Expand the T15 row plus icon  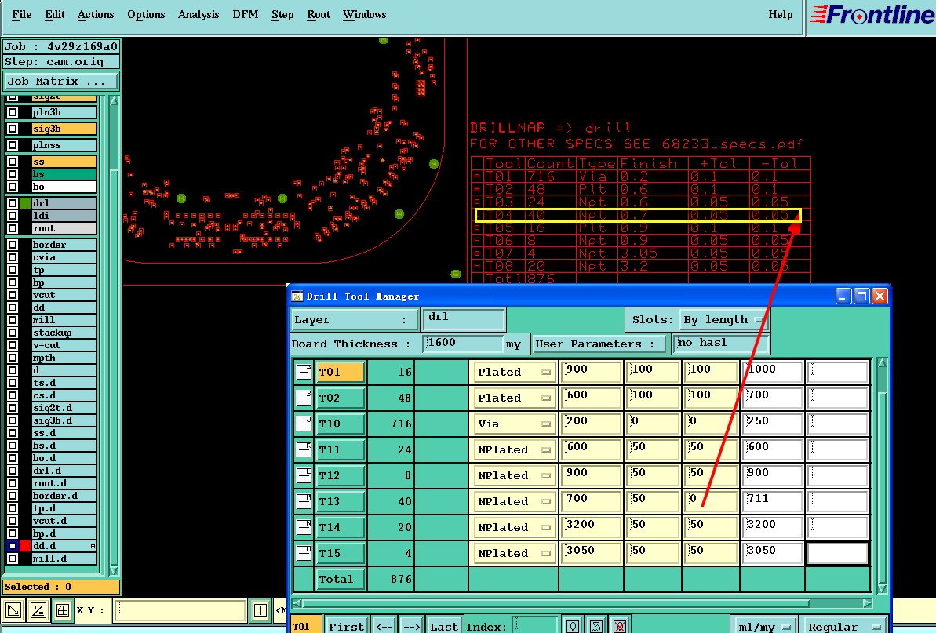[304, 553]
